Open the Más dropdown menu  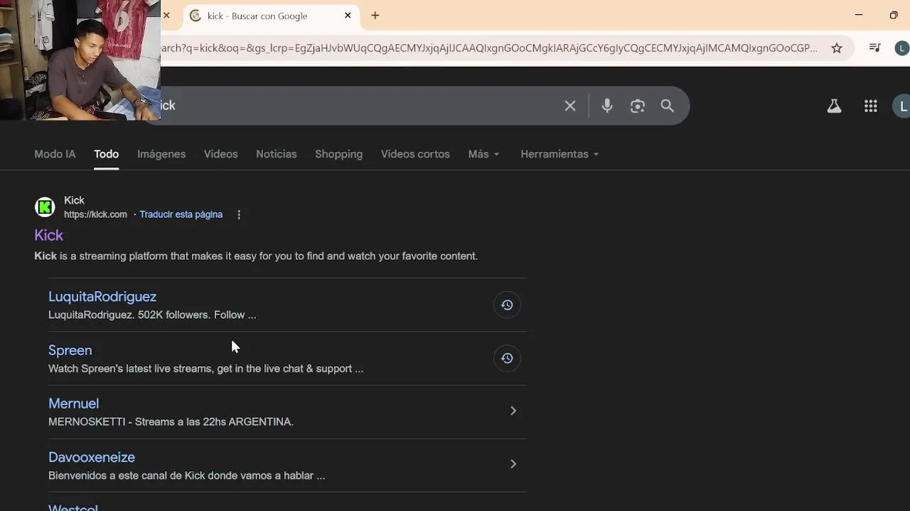(483, 154)
